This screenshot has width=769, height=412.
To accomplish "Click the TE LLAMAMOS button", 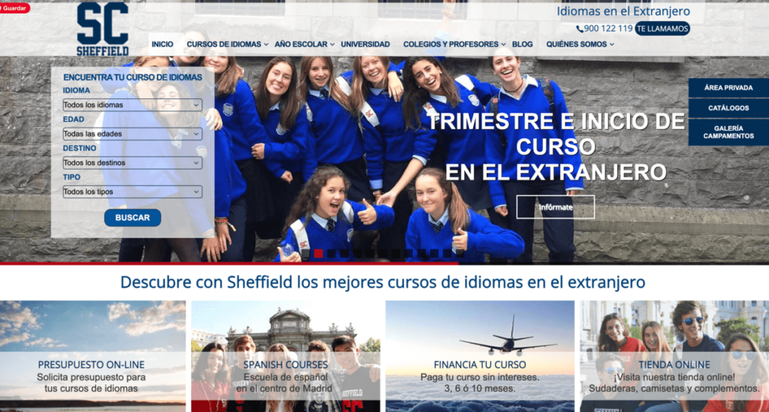I will point(662,29).
